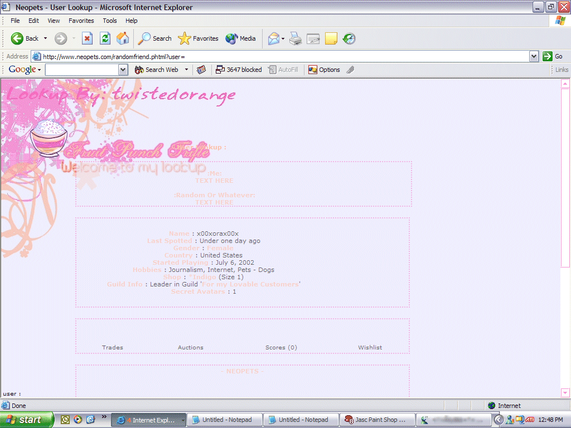The width and height of the screenshot is (571, 428).
Task: Click the '- NEOPETS -' section heading
Action: click(x=243, y=371)
